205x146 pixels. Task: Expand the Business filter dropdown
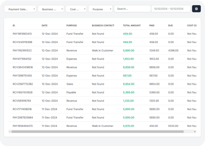[51, 9]
